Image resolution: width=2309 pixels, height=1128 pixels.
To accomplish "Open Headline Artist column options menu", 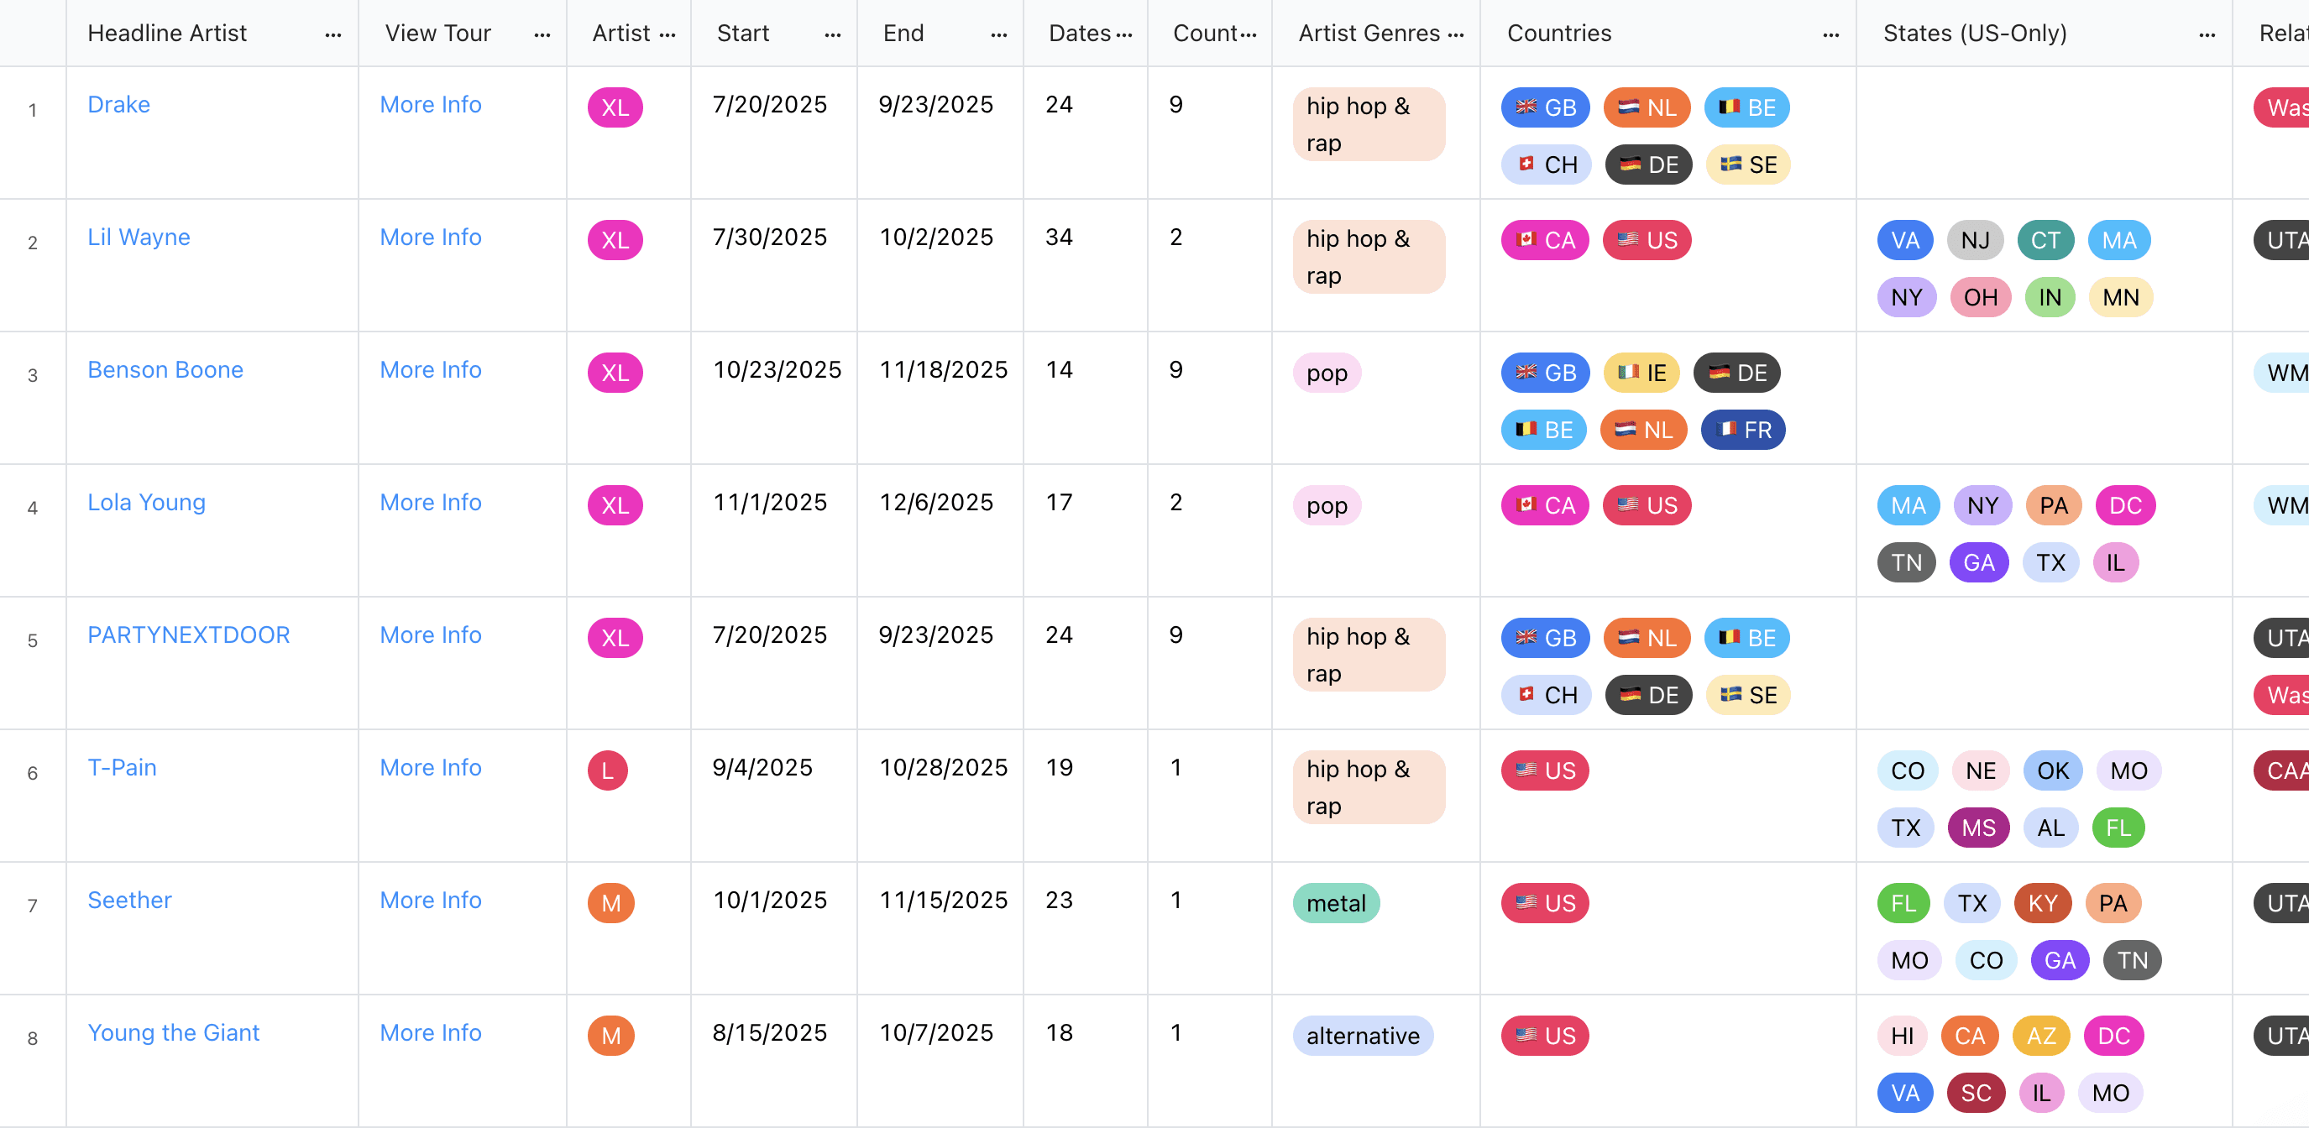I will point(332,34).
